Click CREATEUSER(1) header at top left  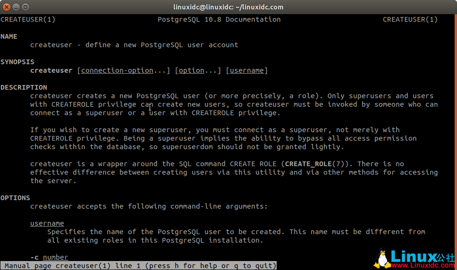[x=28, y=19]
